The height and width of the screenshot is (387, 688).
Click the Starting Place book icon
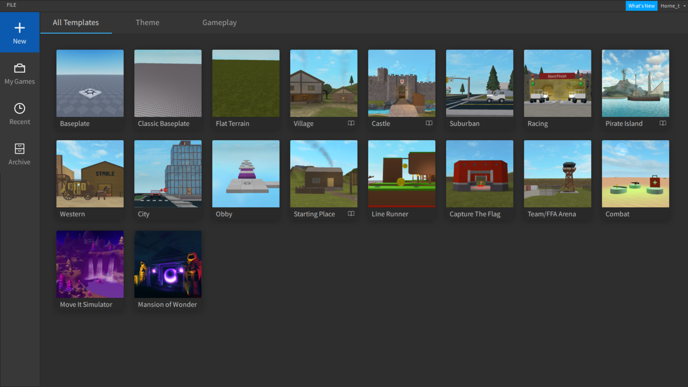[351, 214]
